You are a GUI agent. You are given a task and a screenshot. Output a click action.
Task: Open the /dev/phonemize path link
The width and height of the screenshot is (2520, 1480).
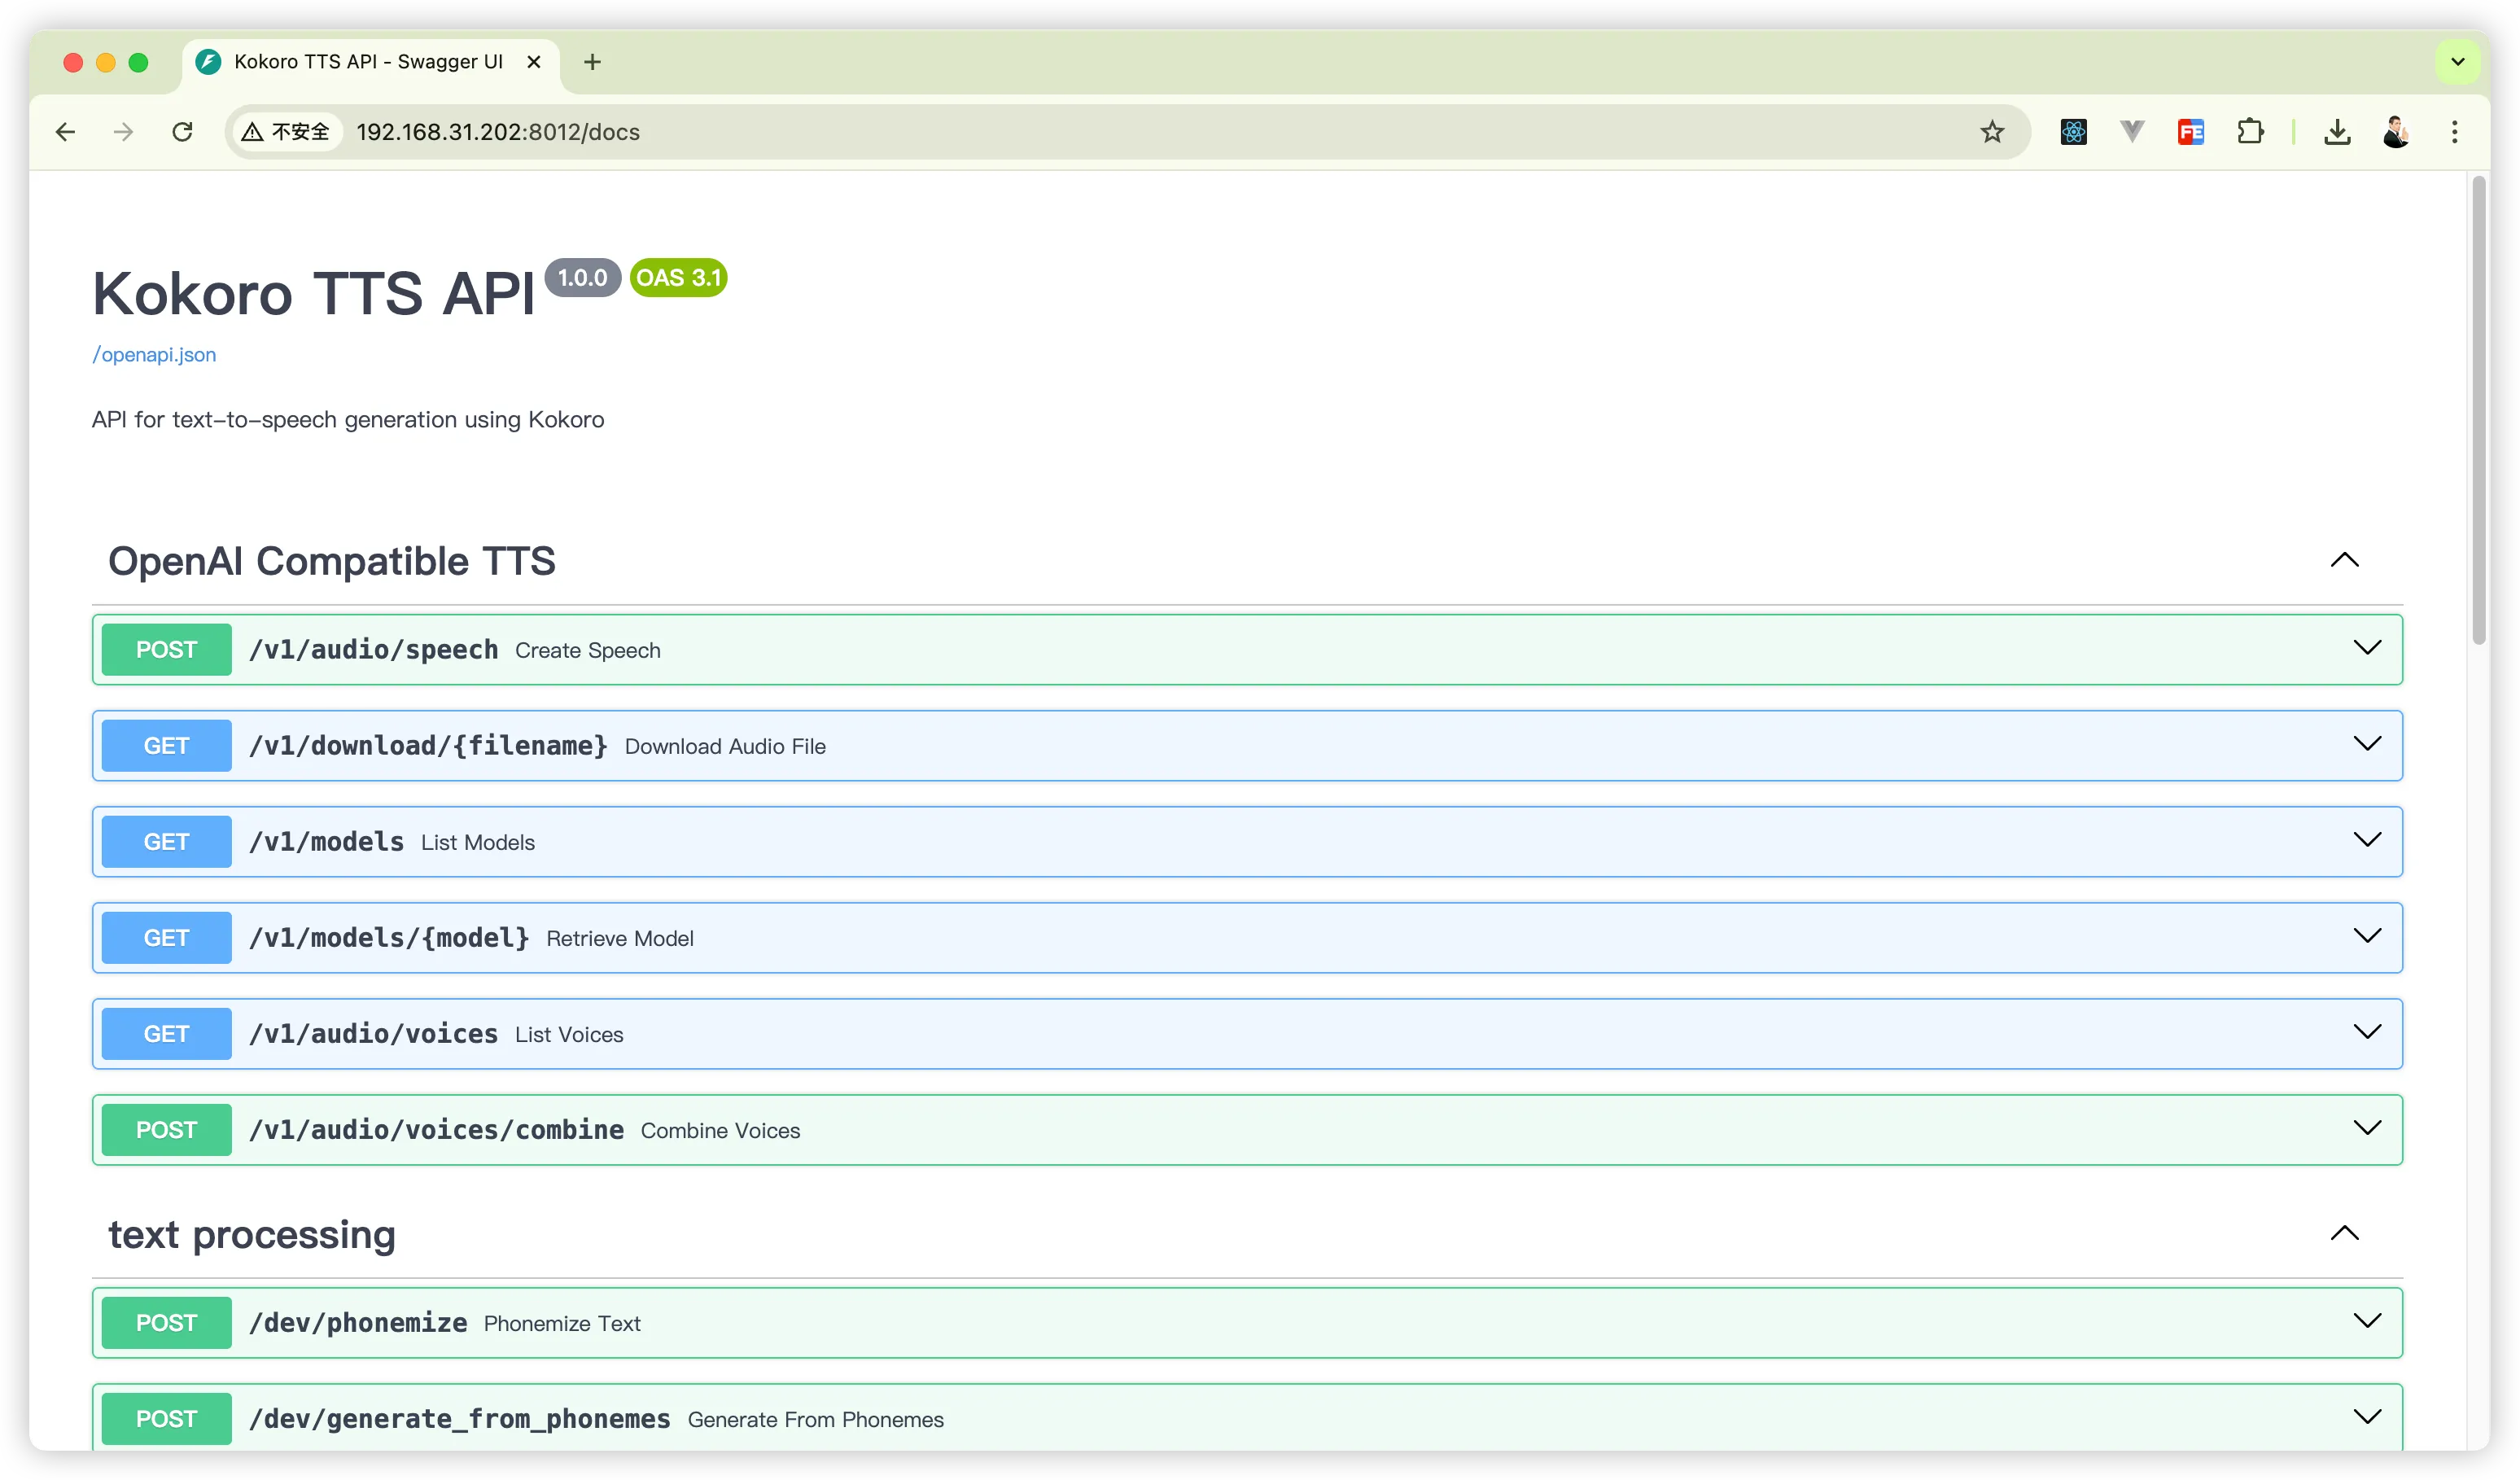tap(358, 1323)
